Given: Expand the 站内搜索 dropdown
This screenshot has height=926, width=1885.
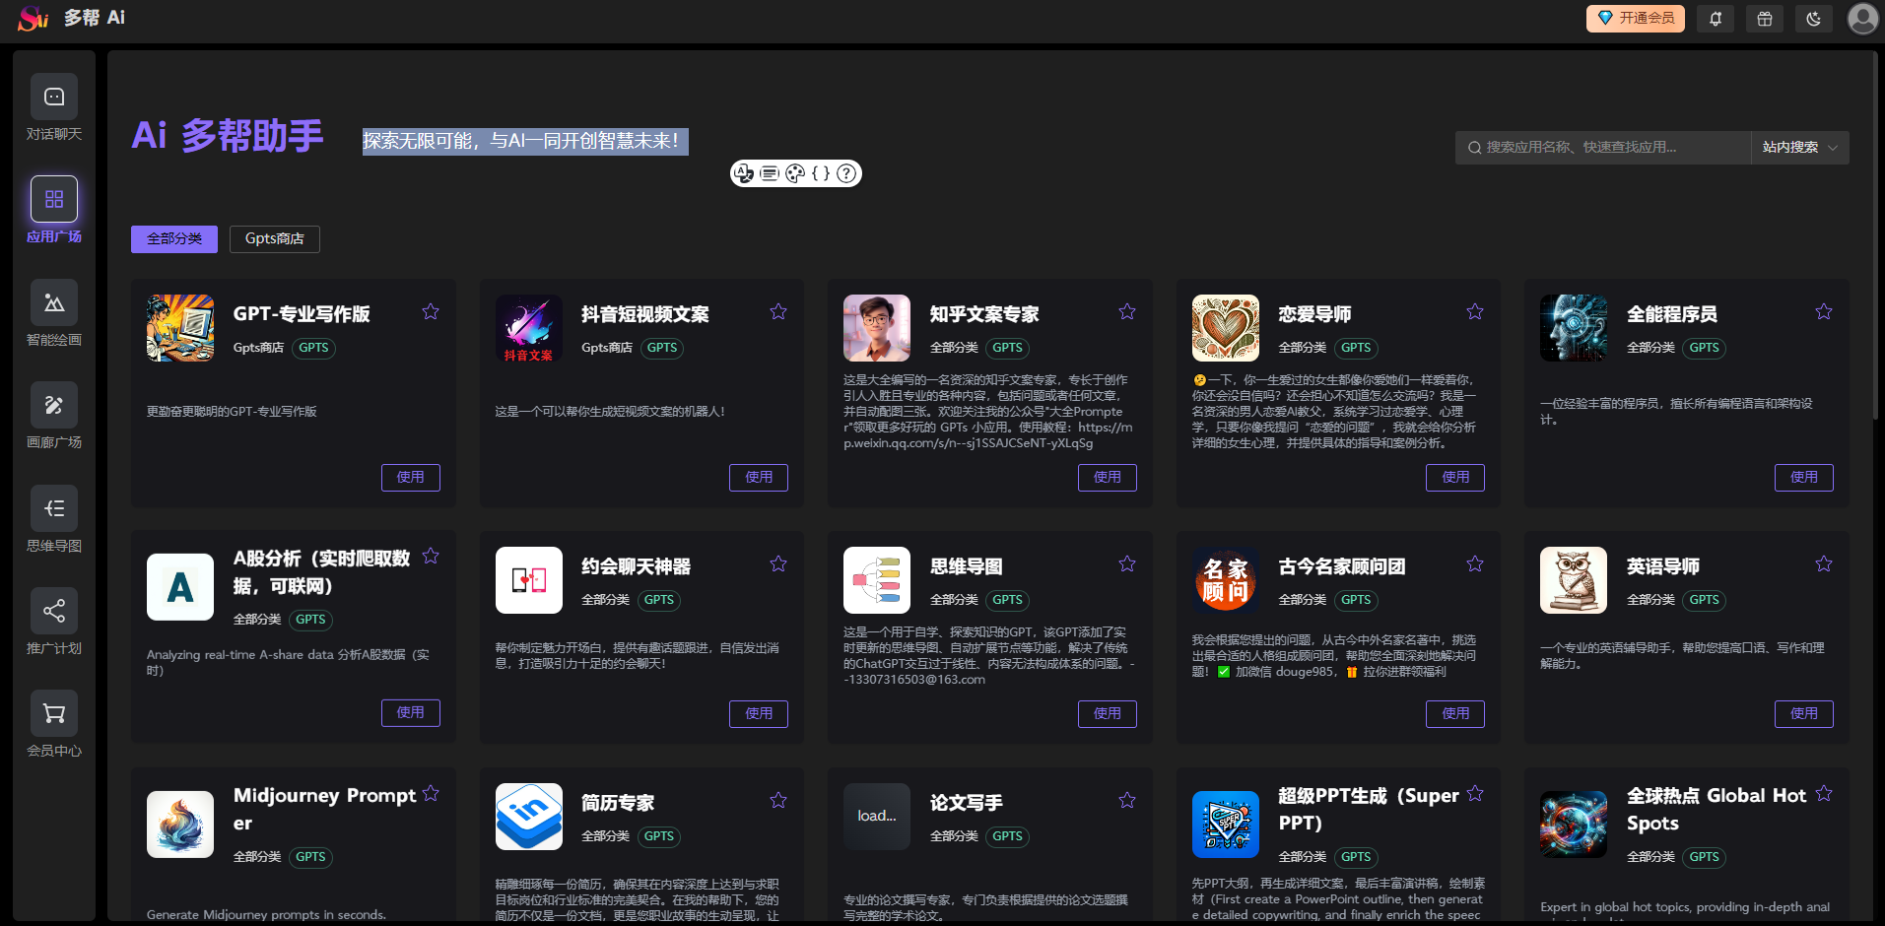Looking at the screenshot, I should [1799, 147].
